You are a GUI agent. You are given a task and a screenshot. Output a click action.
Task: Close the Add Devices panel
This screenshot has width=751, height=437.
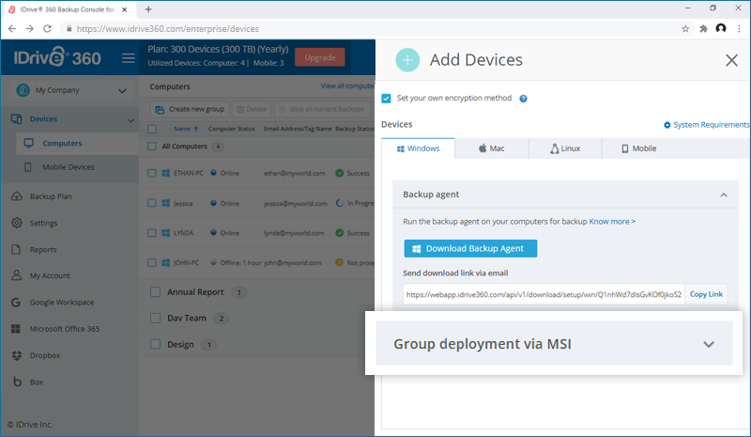[731, 60]
